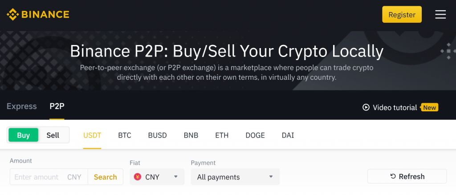The image size is (456, 195).
Task: Switch to the Express tab
Action: pyautogui.click(x=22, y=106)
